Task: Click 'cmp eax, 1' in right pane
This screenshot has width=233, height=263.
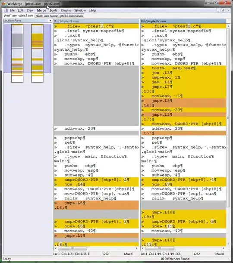Action: tap(183, 77)
